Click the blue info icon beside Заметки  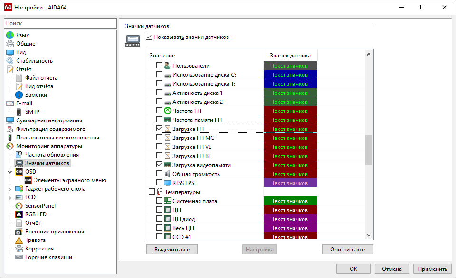pyautogui.click(x=19, y=95)
